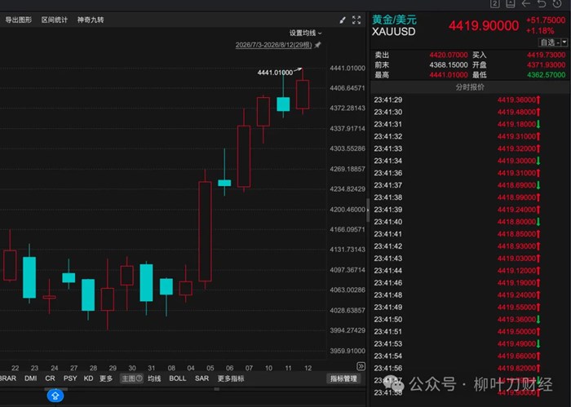The width and height of the screenshot is (571, 407).
Task: Toggle the SAR main chart indicator
Action: (x=201, y=378)
